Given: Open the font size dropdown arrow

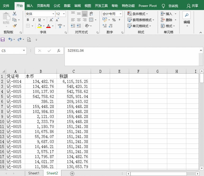Looking at the screenshot, I should [x=64, y=14].
